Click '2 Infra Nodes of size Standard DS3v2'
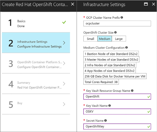 point(110,65)
